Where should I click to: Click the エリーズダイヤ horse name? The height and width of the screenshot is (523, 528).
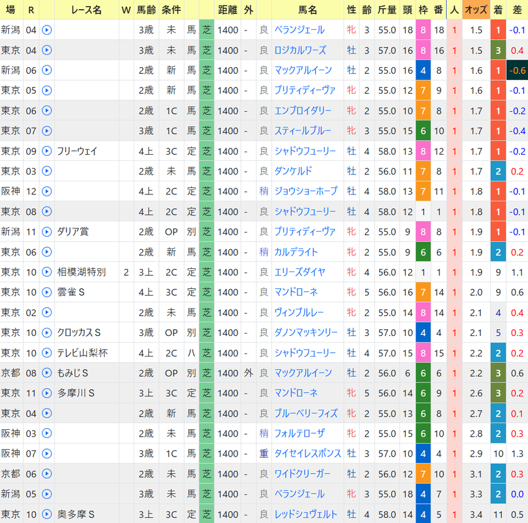(x=299, y=272)
